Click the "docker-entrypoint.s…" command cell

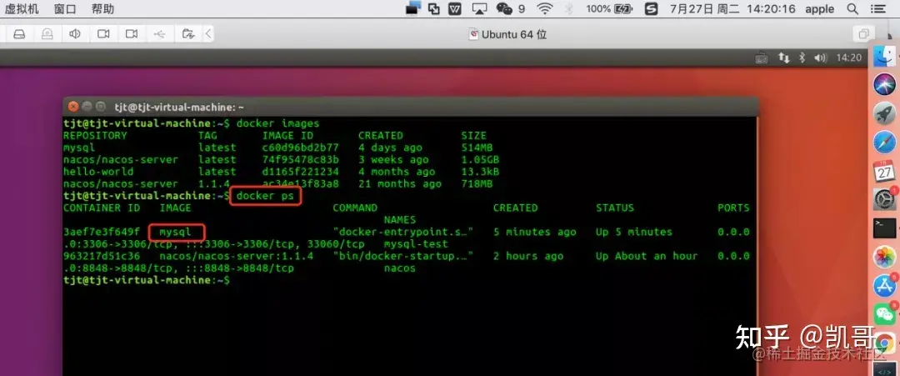(x=403, y=232)
